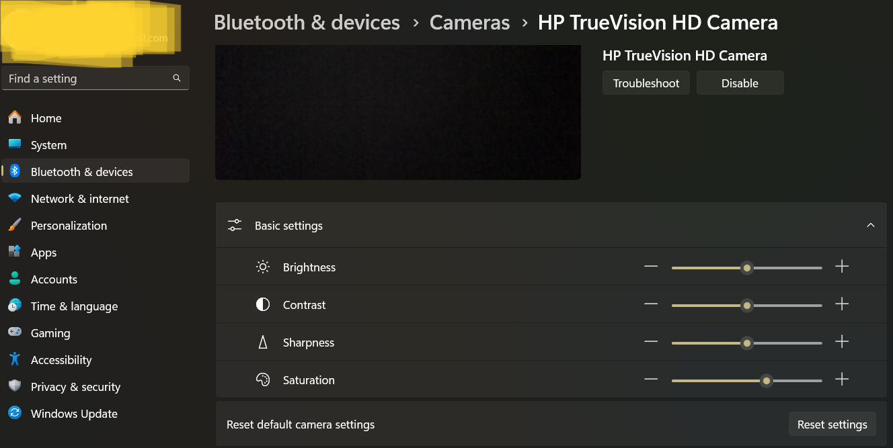Go to Privacy & security settings

pyautogui.click(x=95, y=387)
